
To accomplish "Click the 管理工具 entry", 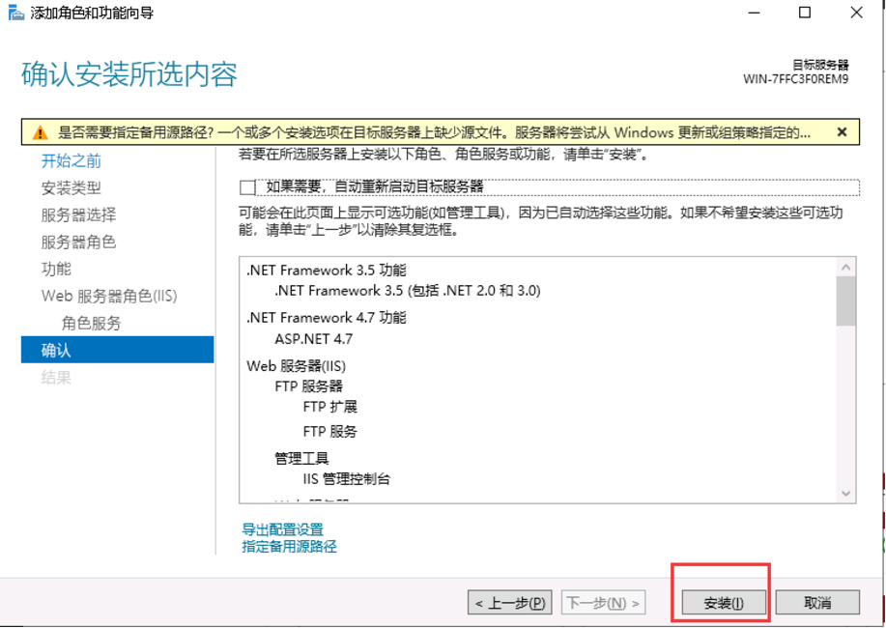I will click(x=301, y=458).
